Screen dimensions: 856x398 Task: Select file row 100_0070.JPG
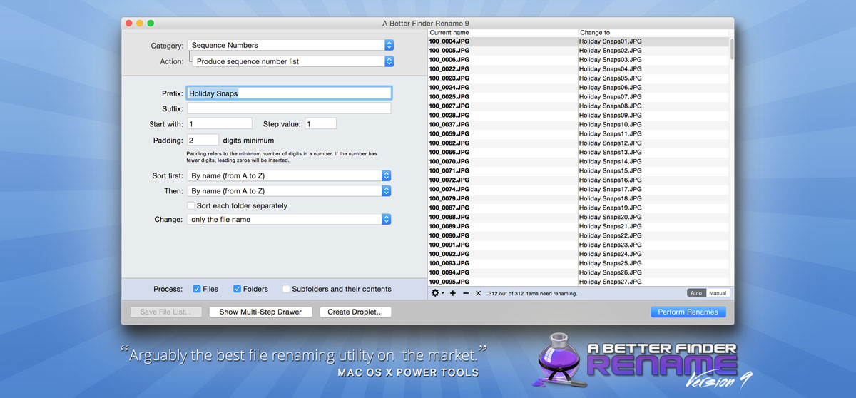point(579,162)
